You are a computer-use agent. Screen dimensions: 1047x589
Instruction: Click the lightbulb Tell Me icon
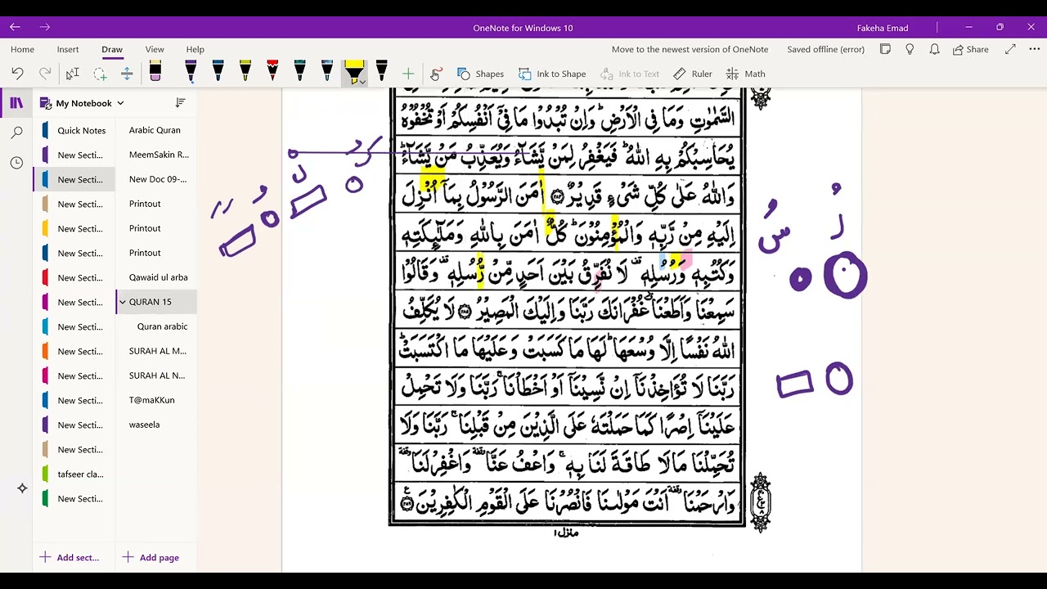tap(910, 49)
